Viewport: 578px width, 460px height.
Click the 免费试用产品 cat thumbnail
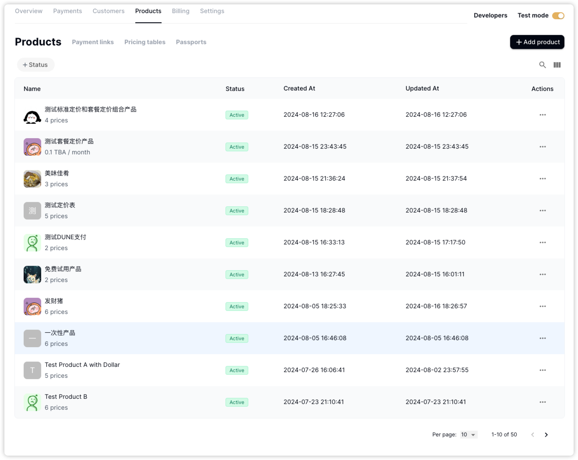click(32, 275)
